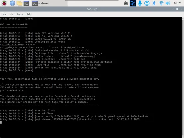Maximize the node-red terminal window
The image size is (184, 138).
pyautogui.click(x=177, y=9)
